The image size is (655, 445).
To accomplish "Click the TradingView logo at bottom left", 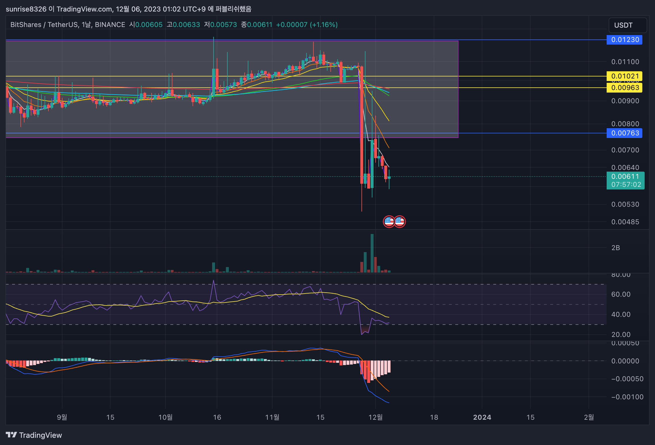I will coord(34,435).
